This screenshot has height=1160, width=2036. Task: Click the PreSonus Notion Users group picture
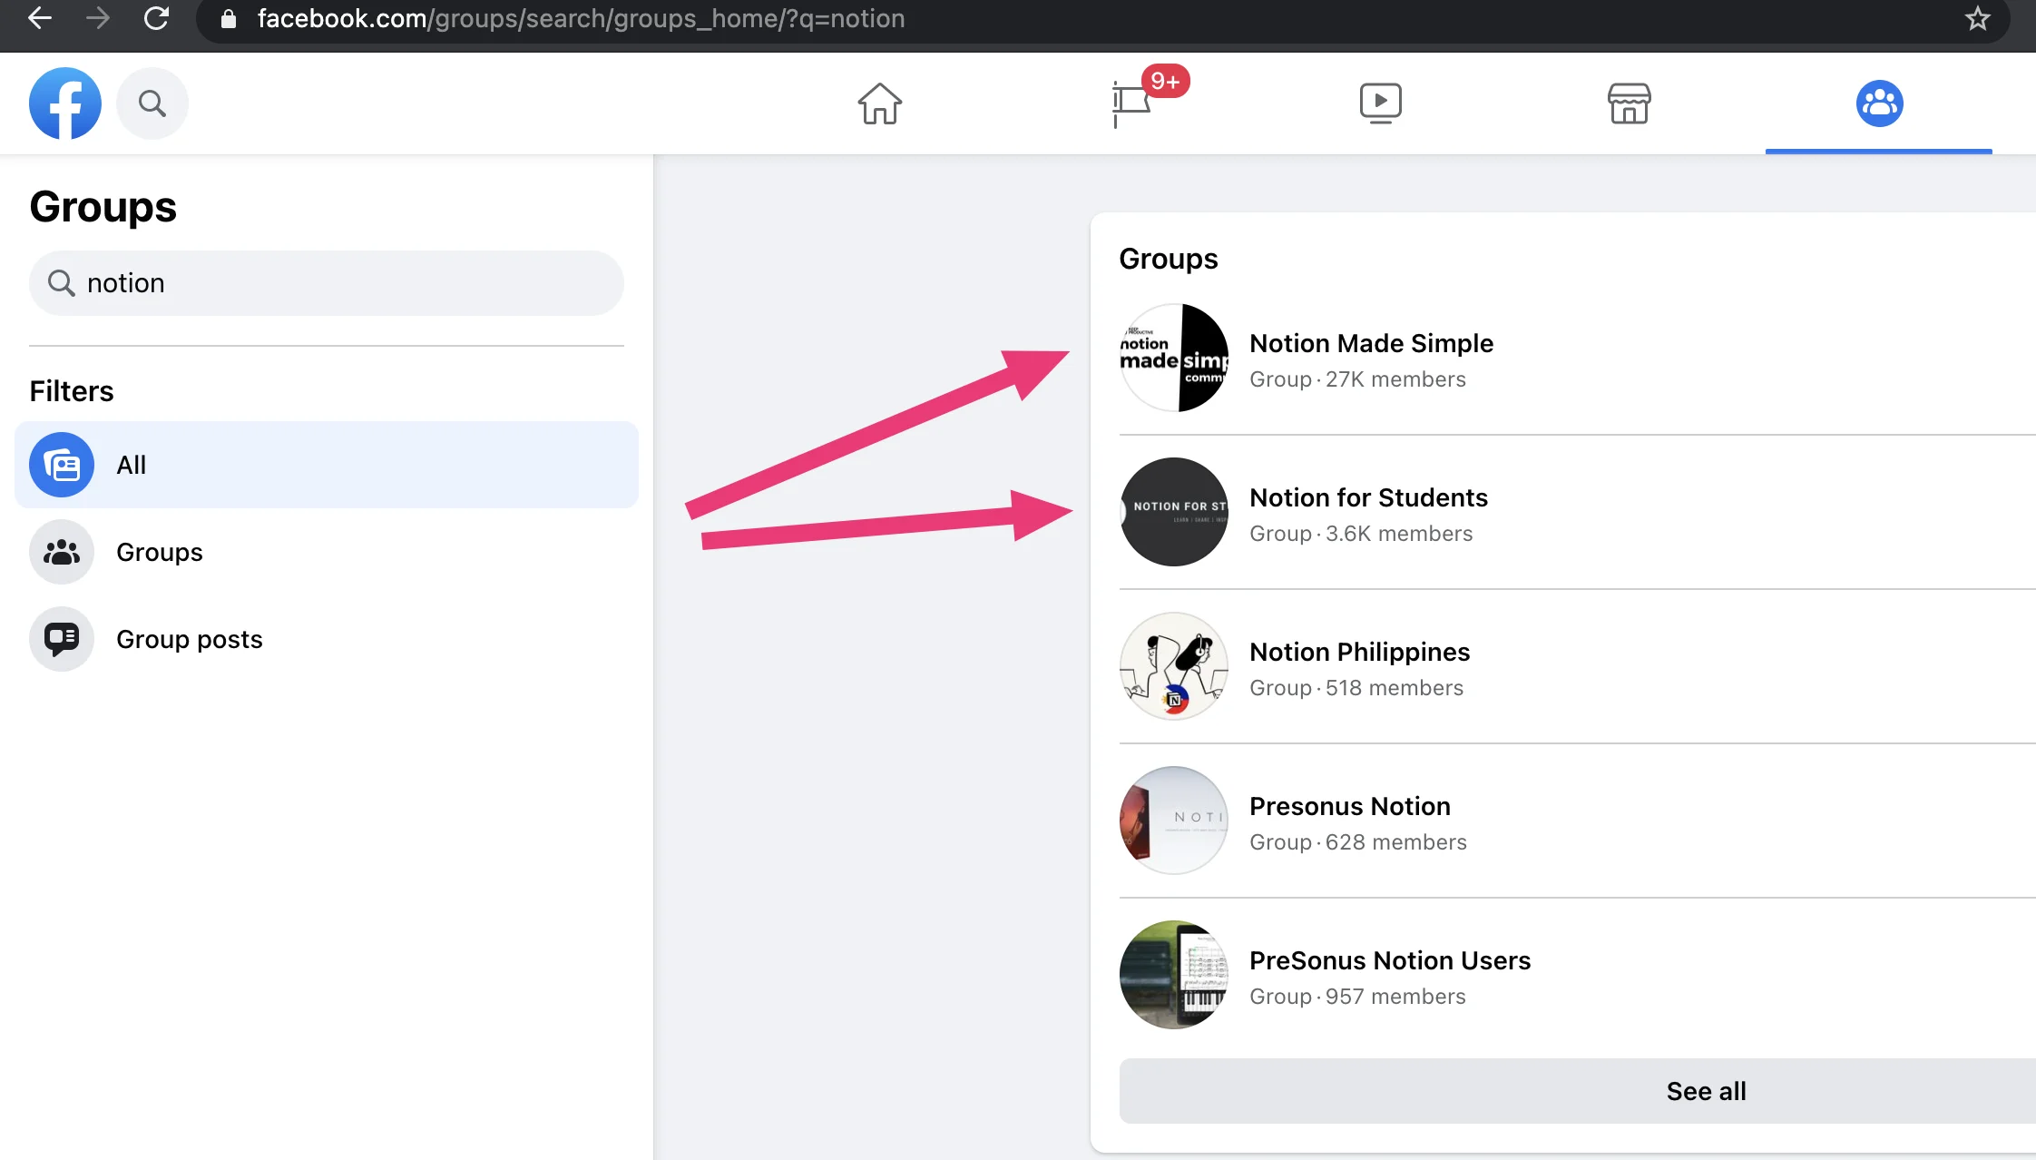coord(1174,975)
